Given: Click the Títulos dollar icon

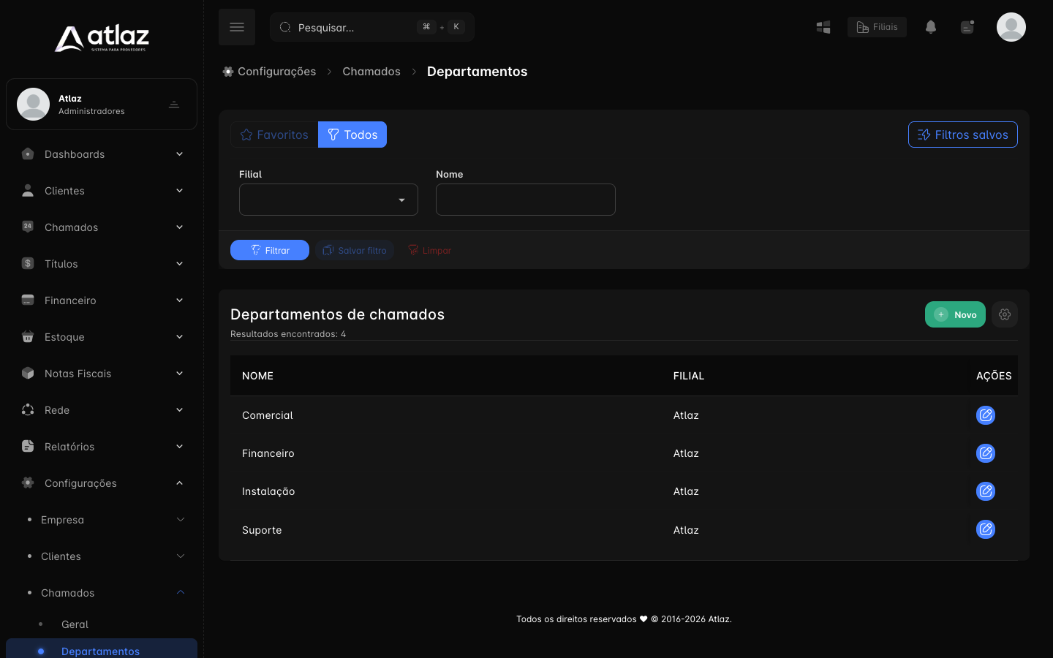Looking at the screenshot, I should (x=28, y=263).
